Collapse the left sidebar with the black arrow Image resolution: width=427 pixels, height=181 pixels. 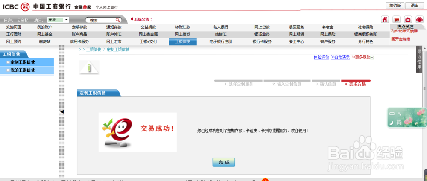click(62, 111)
